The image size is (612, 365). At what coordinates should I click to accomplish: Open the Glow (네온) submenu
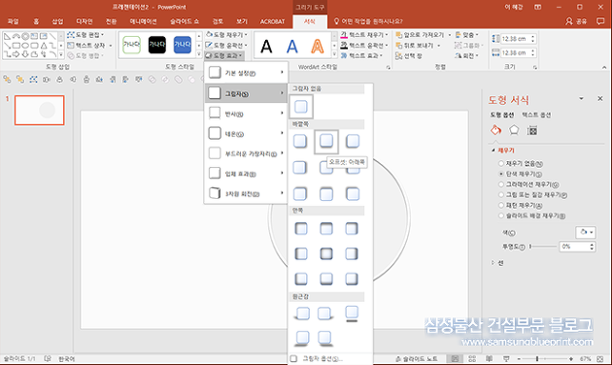click(x=246, y=134)
